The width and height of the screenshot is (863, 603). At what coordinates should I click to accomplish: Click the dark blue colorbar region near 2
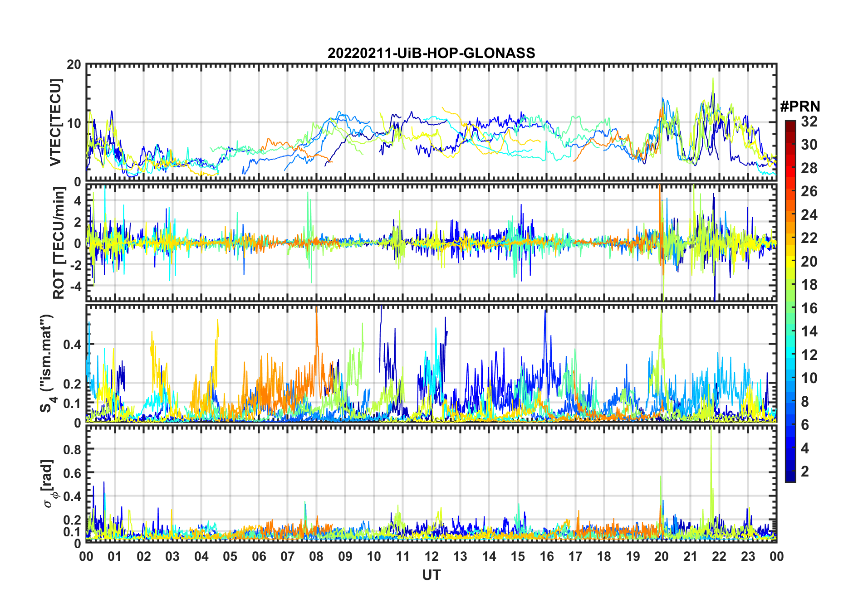pyautogui.click(x=790, y=472)
